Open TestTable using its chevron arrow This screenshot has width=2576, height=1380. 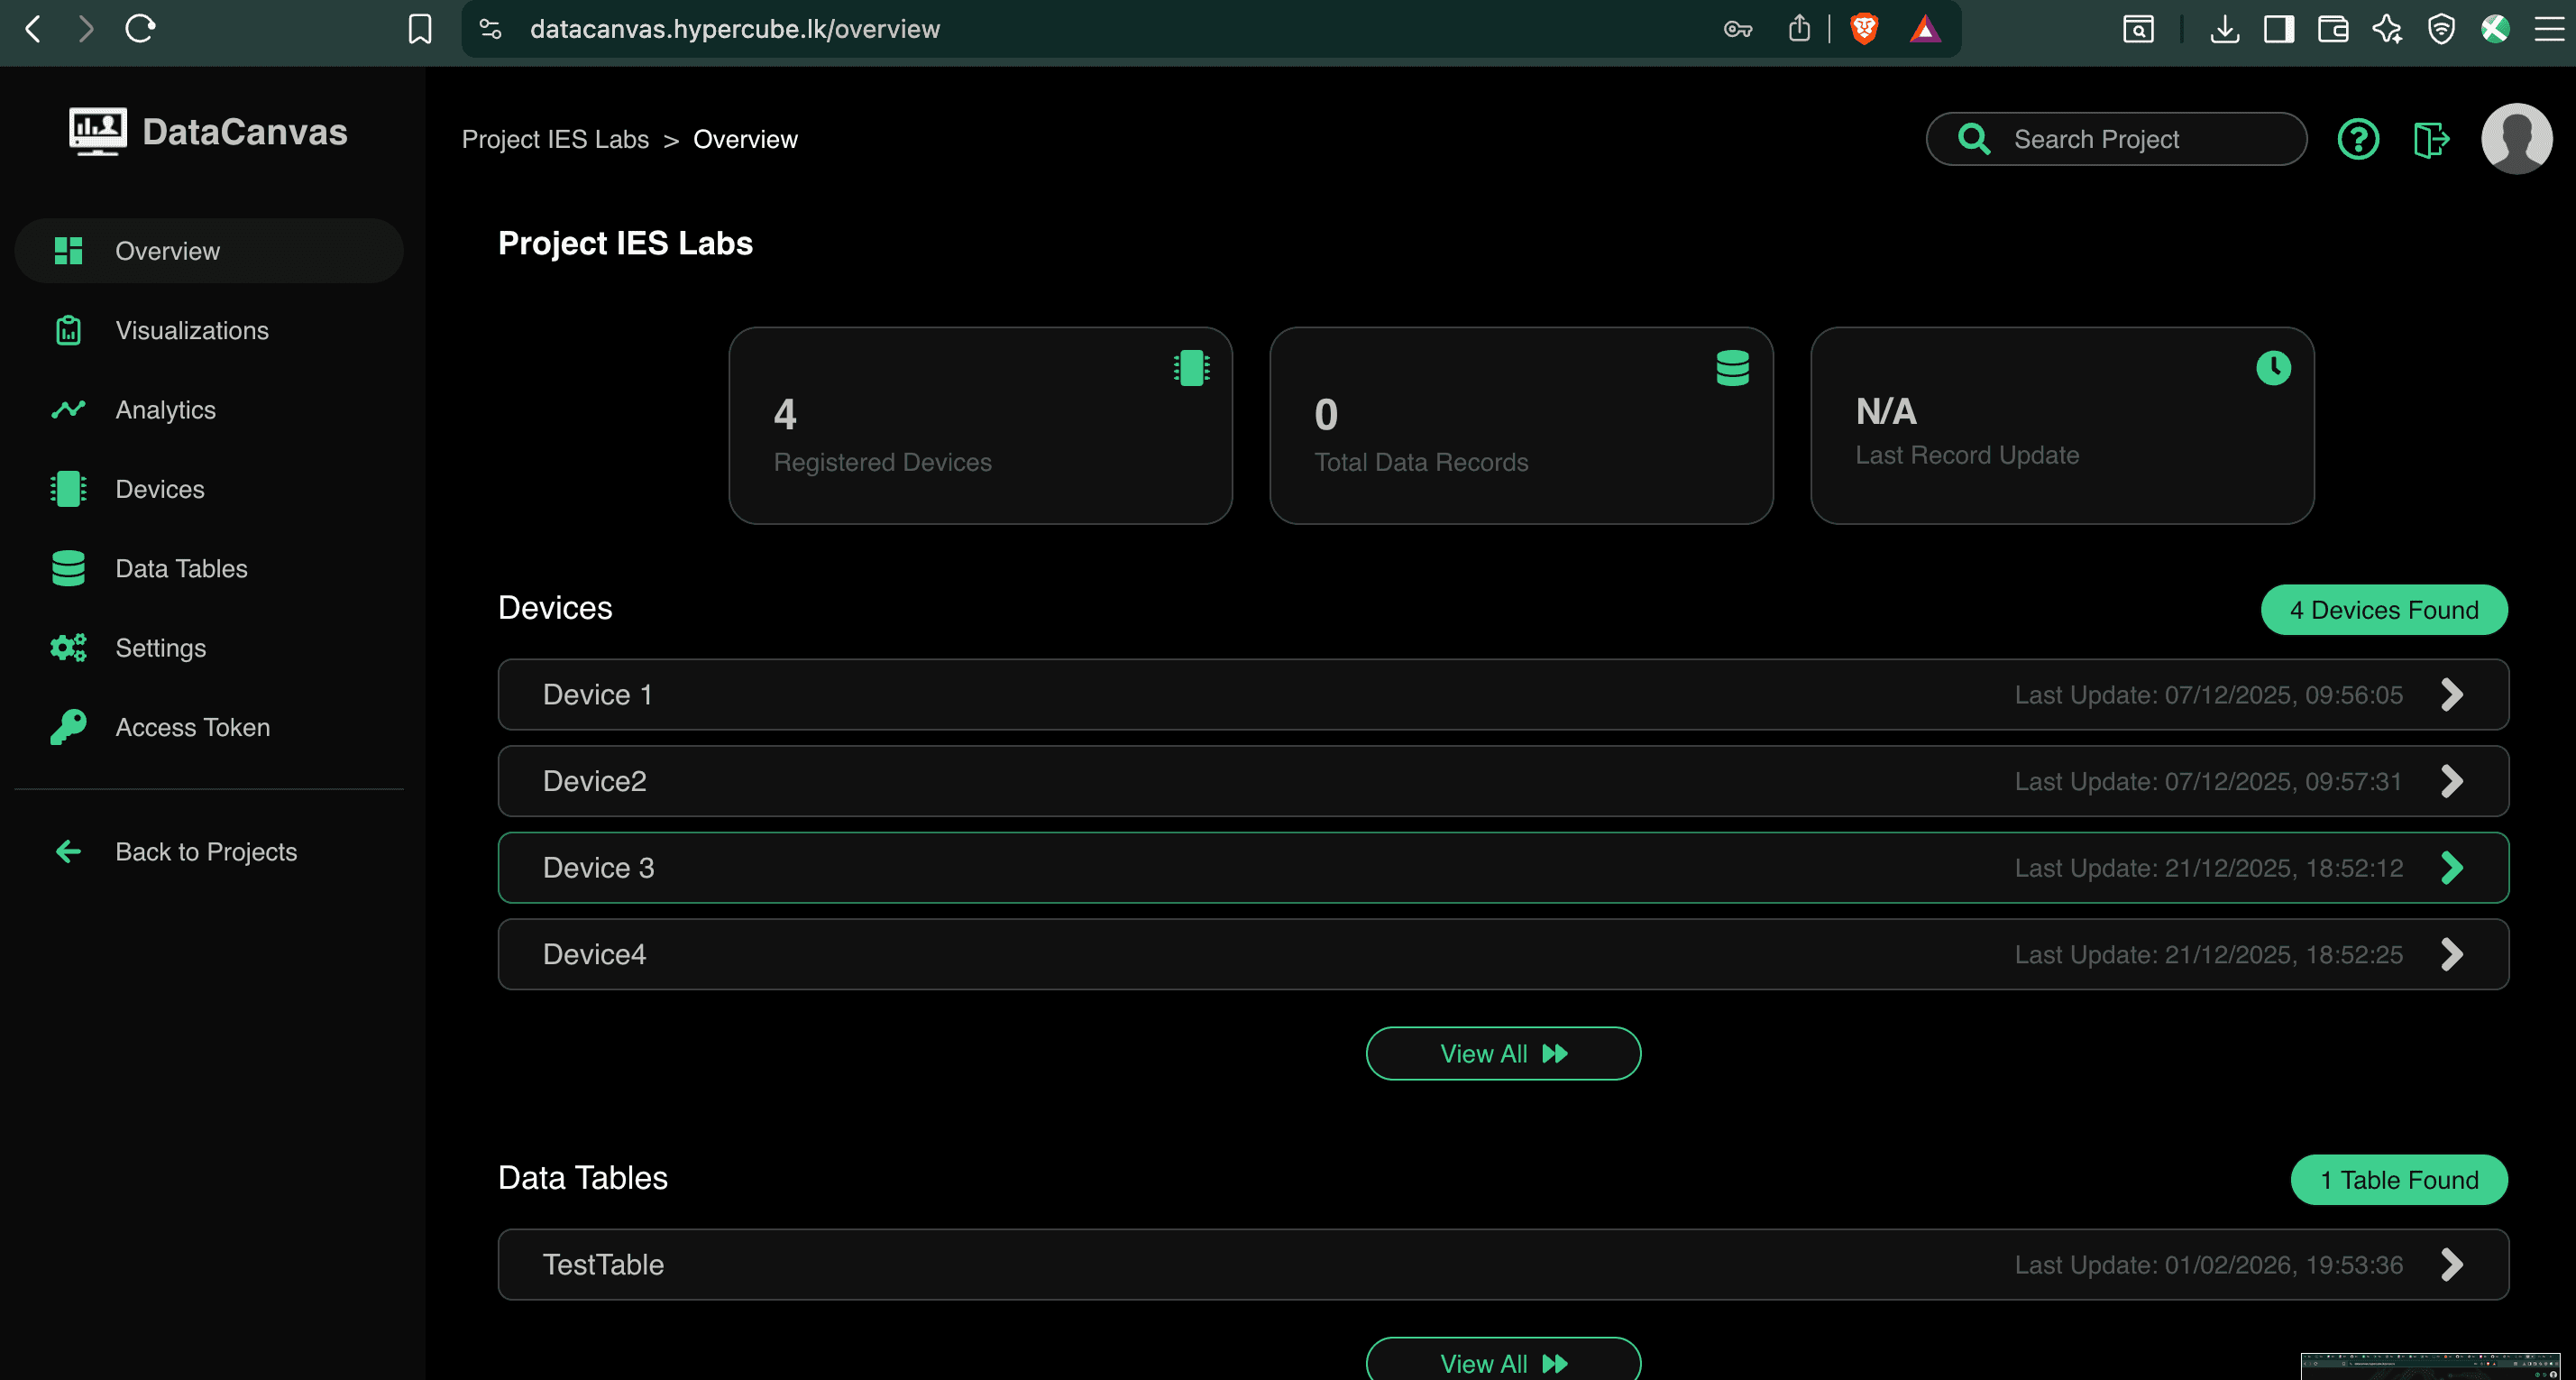[2451, 1264]
